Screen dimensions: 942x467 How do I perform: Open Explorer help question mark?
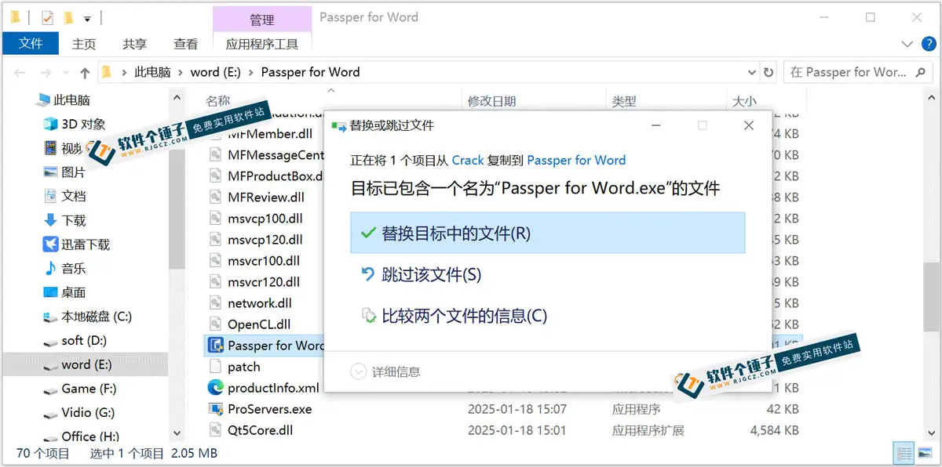[927, 44]
